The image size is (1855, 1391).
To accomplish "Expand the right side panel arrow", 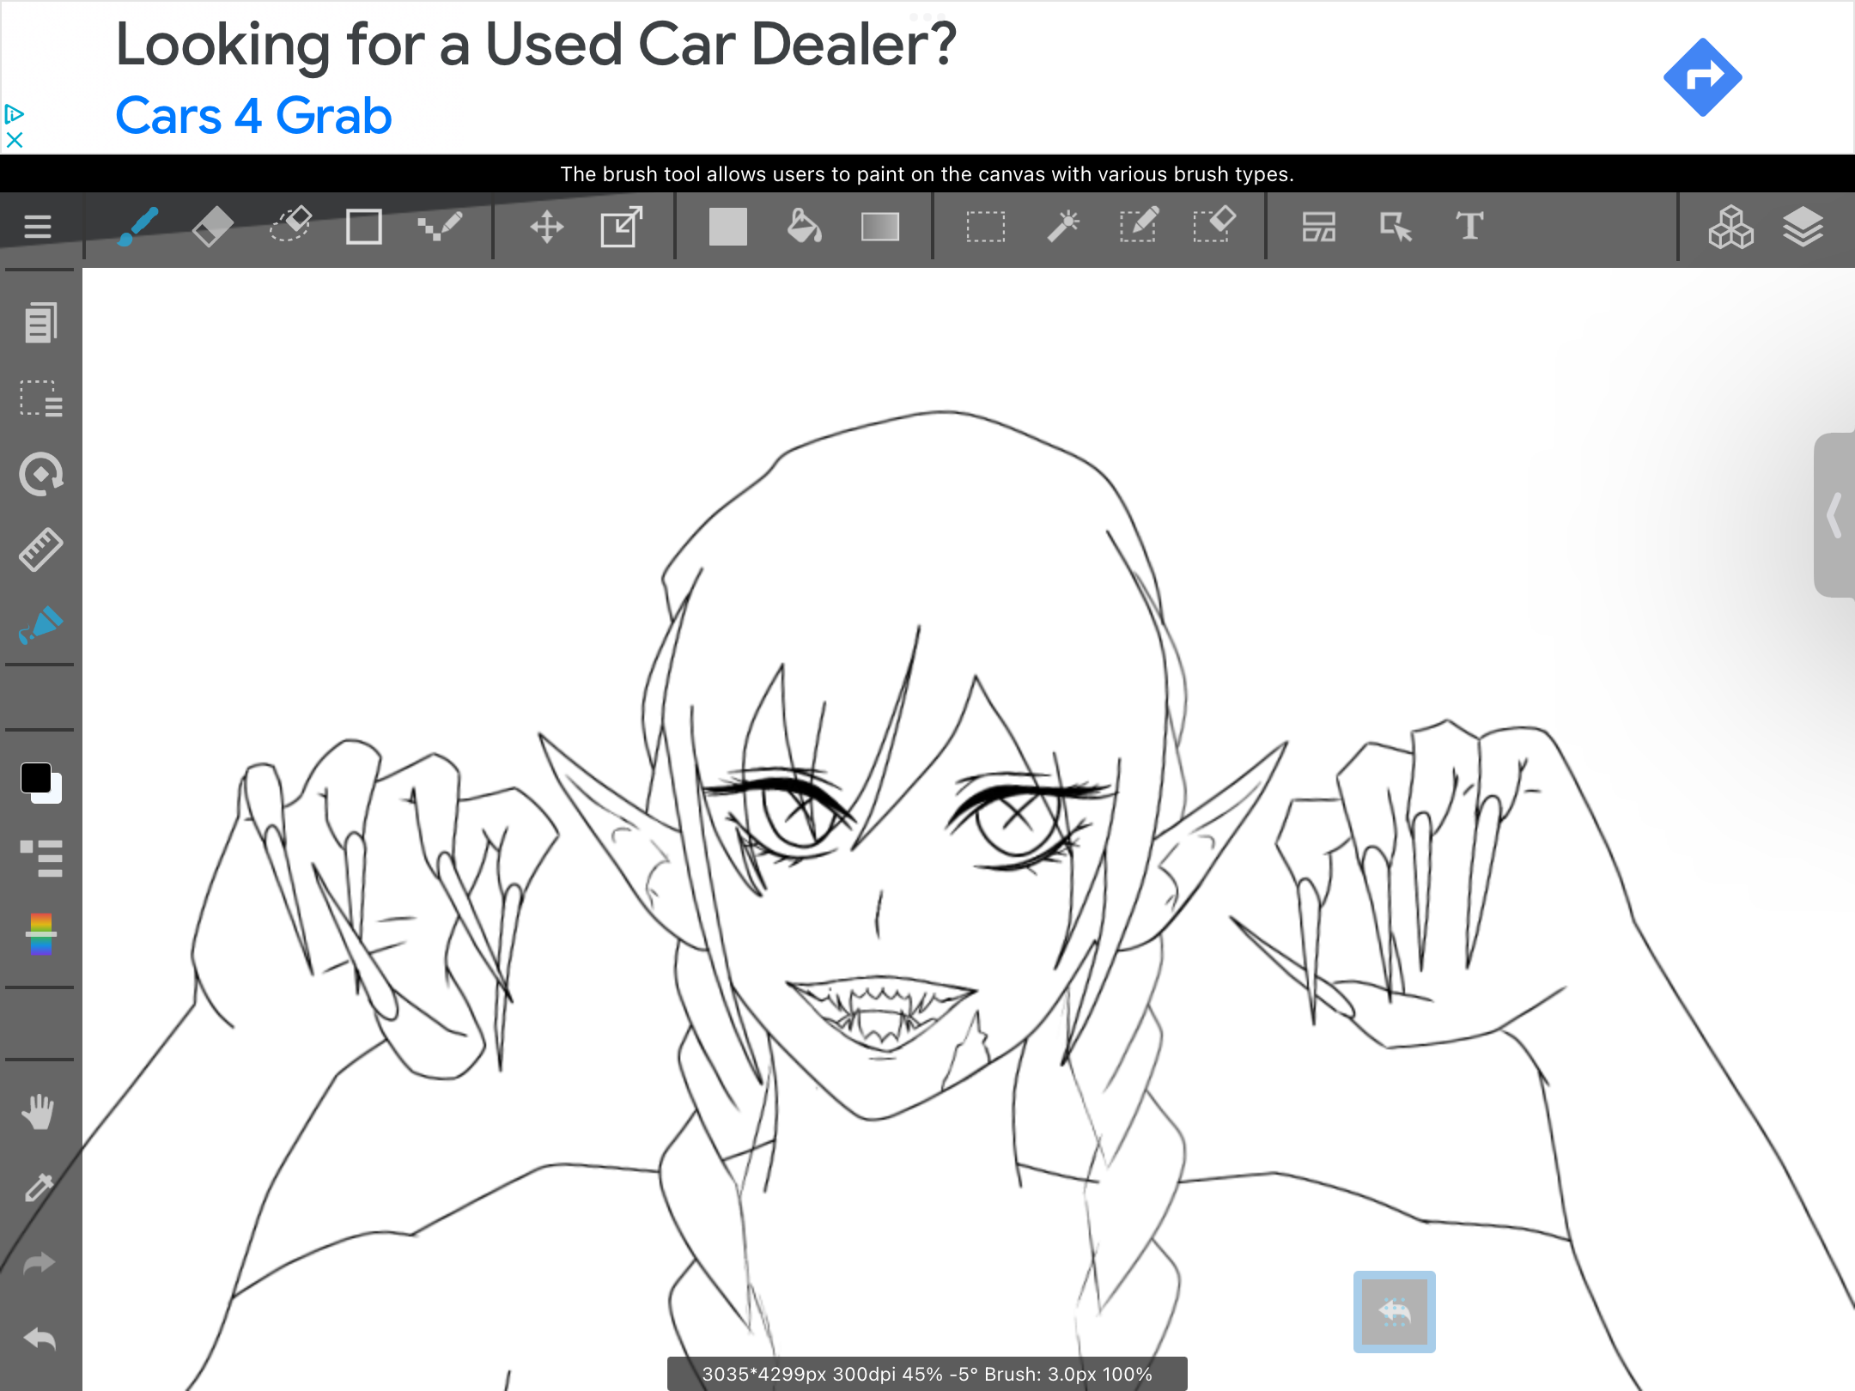I will tap(1834, 515).
